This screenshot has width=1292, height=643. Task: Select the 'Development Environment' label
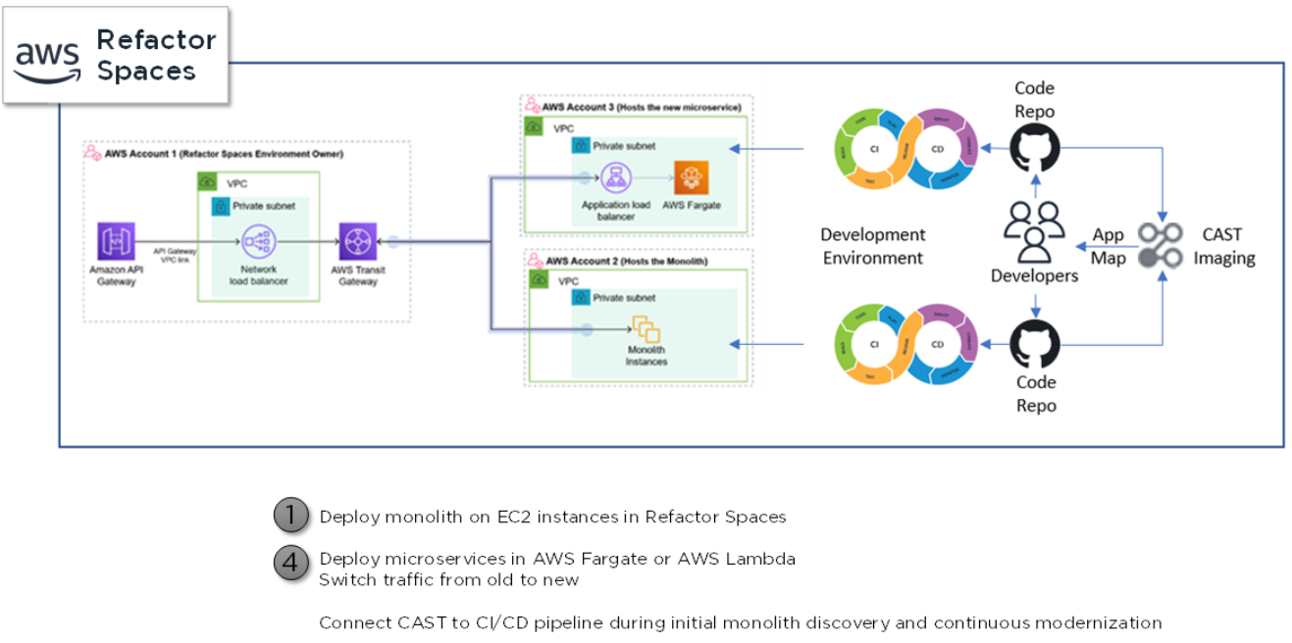tap(873, 246)
